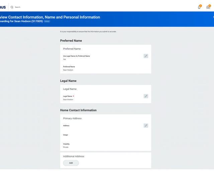214x171 pixels.
Task: Select the 'Legal Name' section heading
Action: point(68,81)
